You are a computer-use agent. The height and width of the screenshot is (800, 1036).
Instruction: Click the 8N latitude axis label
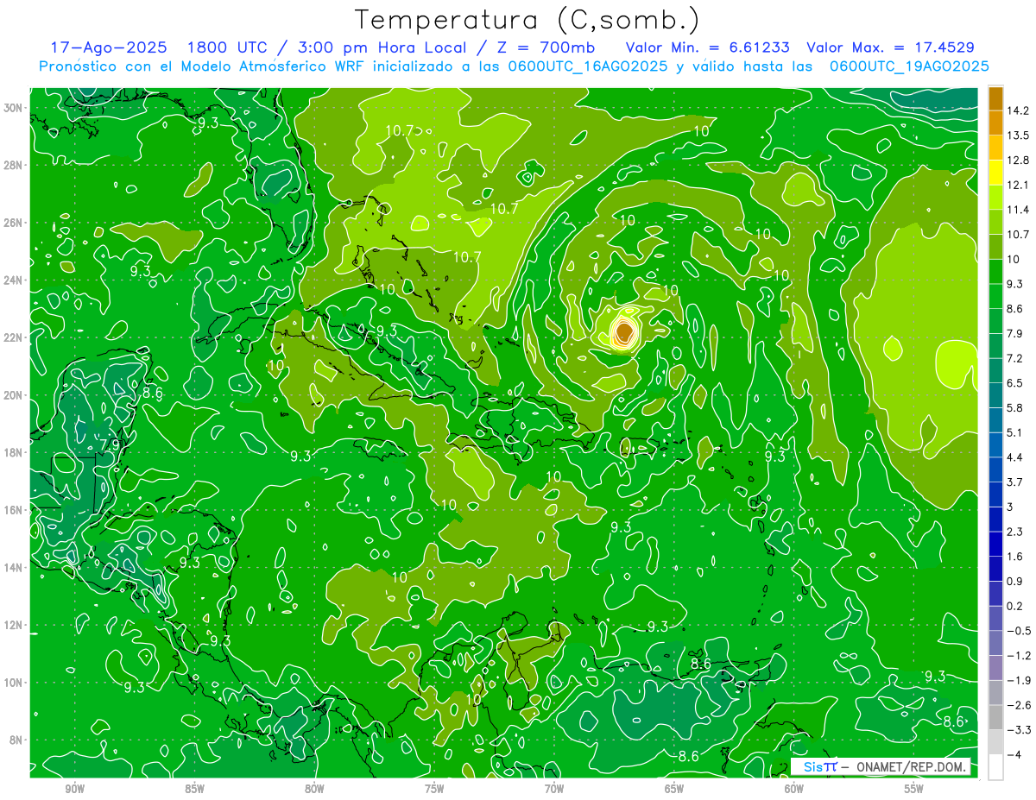[16, 740]
